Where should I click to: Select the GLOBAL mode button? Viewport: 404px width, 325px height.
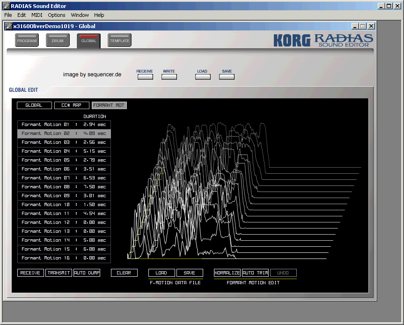click(88, 41)
